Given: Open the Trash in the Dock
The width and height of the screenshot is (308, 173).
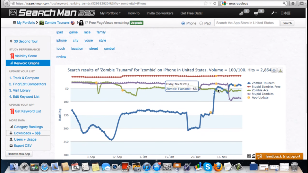Looking at the screenshot, I should tap(294, 167).
